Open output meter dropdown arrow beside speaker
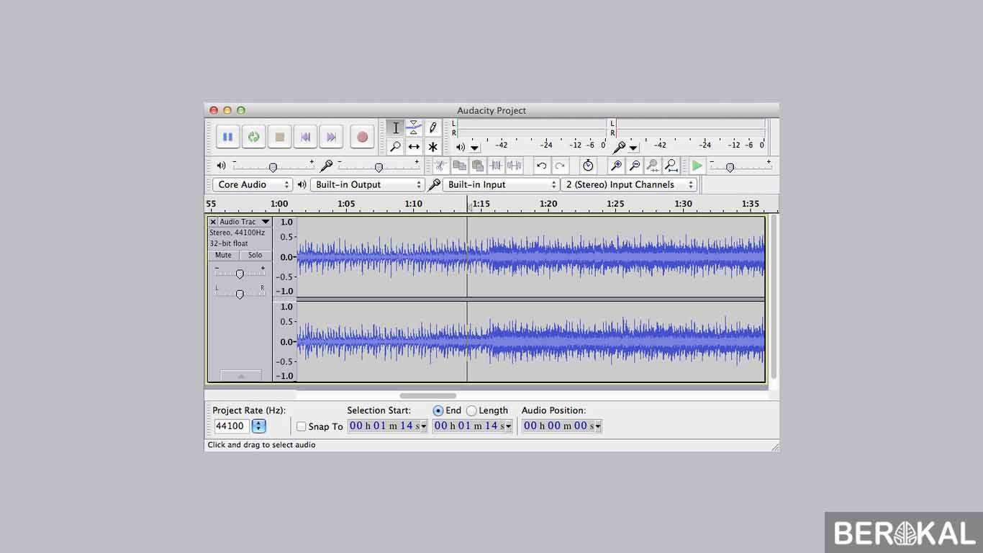The image size is (983, 553). click(x=474, y=148)
